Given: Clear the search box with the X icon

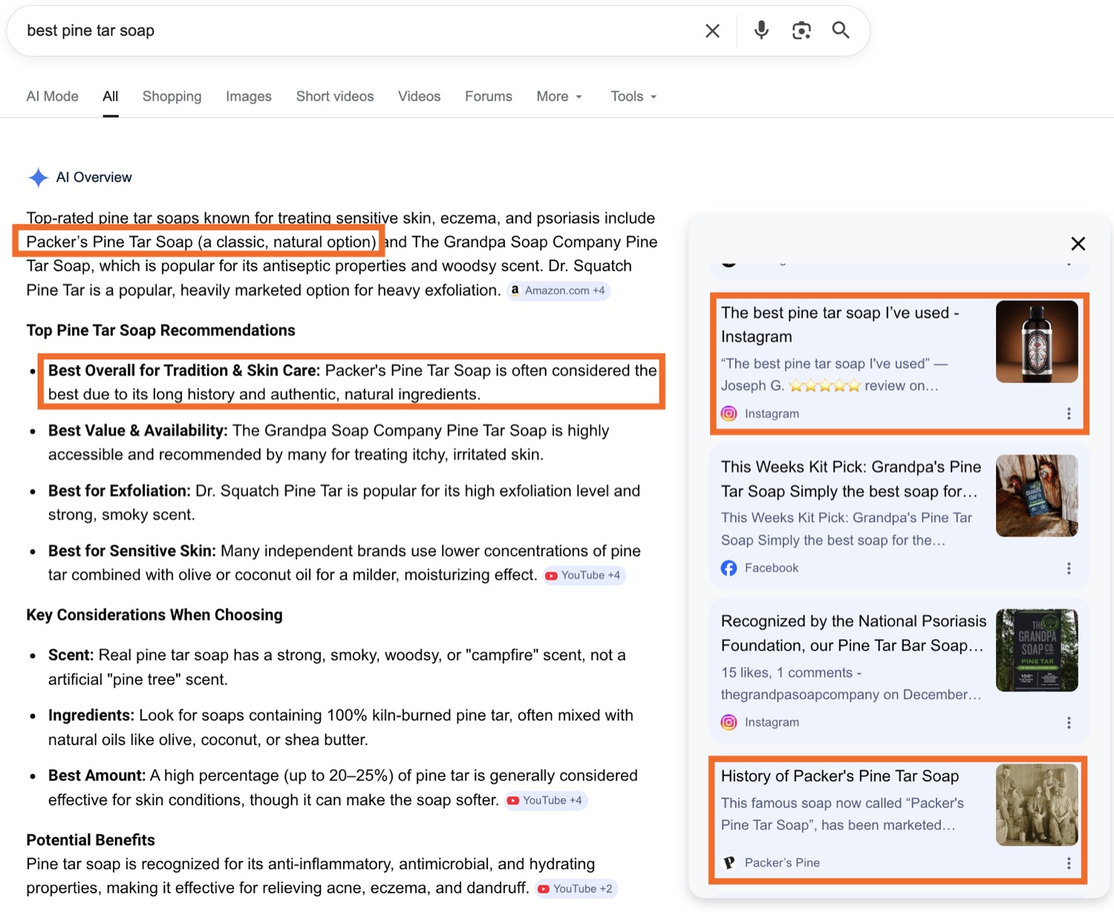Looking at the screenshot, I should 712,30.
